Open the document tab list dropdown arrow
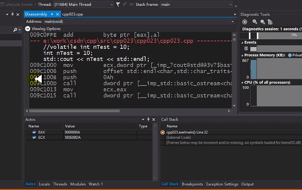The width and height of the screenshot is (302, 190). (x=235, y=15)
